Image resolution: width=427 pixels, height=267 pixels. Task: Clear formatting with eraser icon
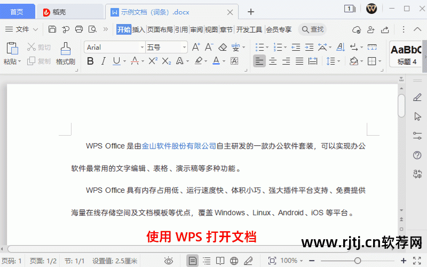click(223, 47)
